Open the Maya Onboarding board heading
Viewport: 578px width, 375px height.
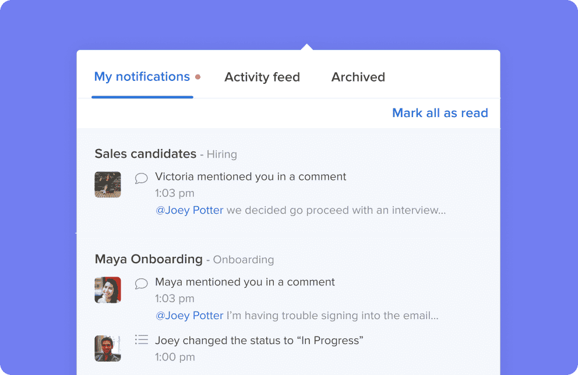point(149,259)
